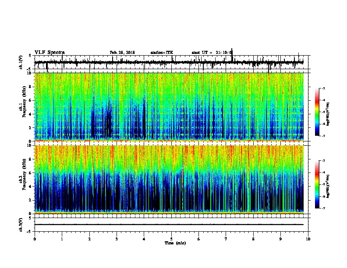Click tick label "7" on the Time axis

226,239
